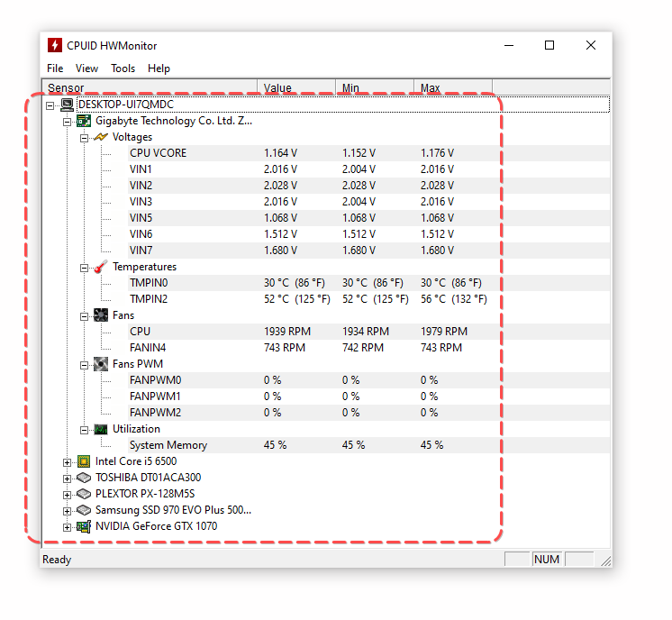Open the File menu
Screen dimensions: 672x620
(x=55, y=68)
